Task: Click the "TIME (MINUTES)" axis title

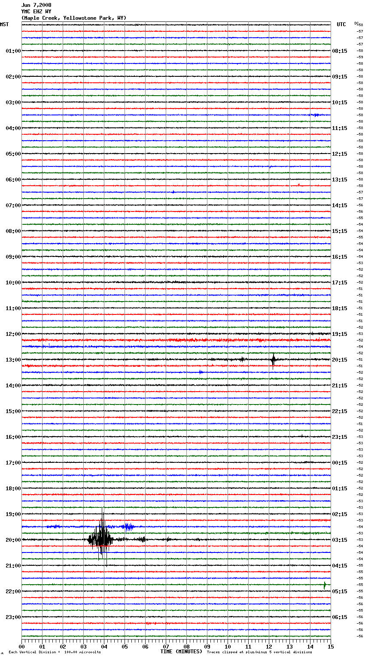Action: click(x=181, y=652)
